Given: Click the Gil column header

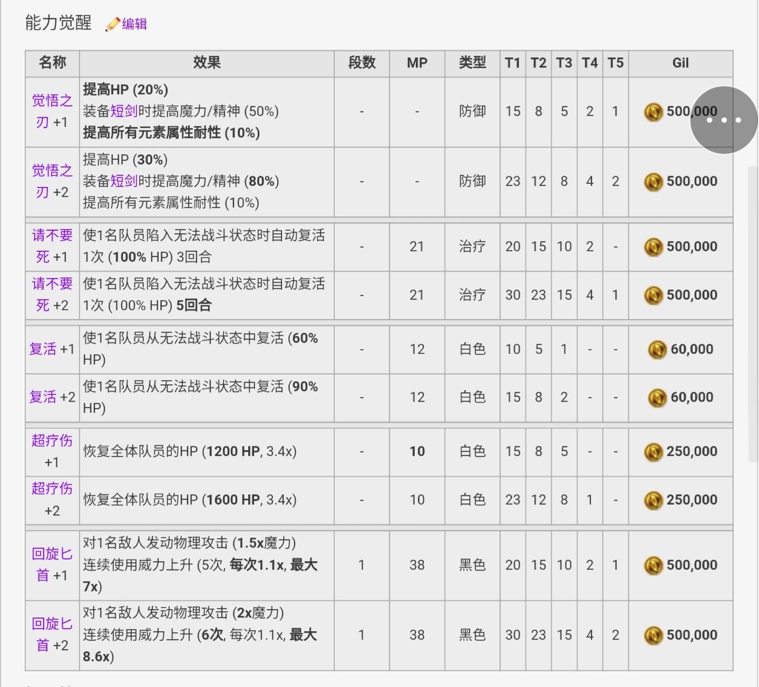Looking at the screenshot, I should [680, 63].
